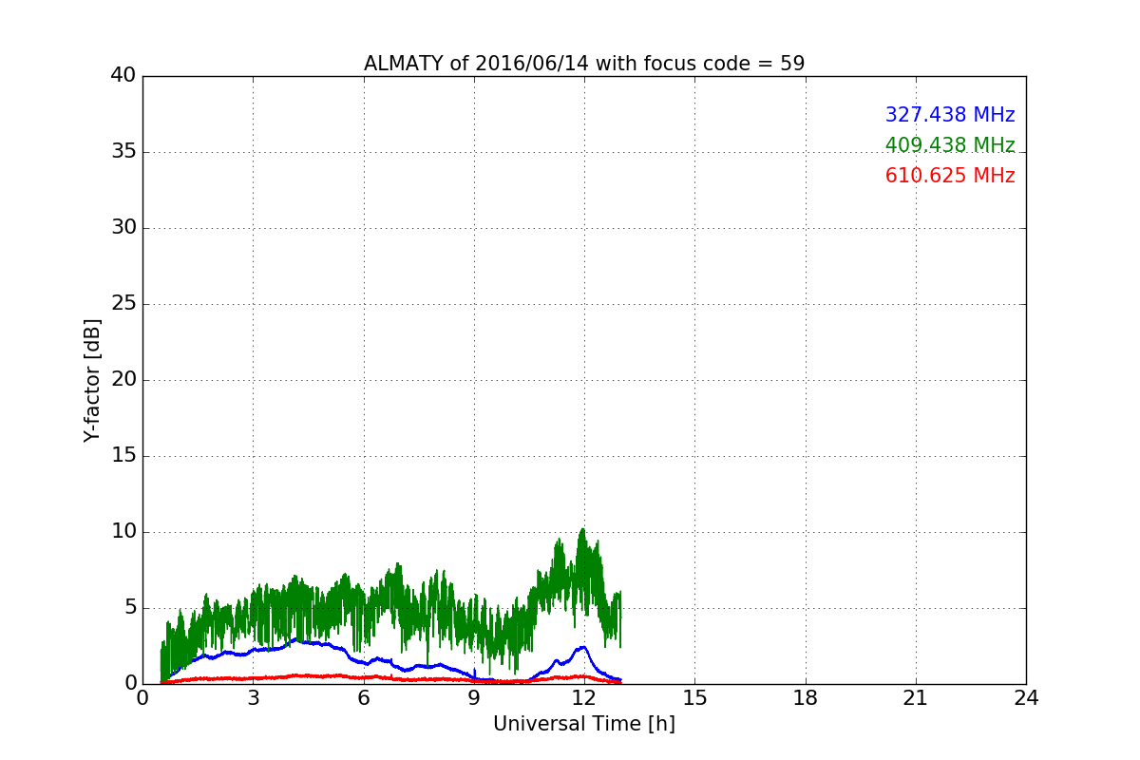Viewport: 1140px width, 760px height.
Task: Click the blue curve's bump near 12 h
Action: point(583,648)
